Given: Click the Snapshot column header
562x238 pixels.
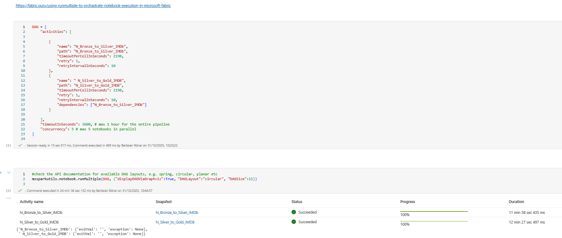Looking at the screenshot, I should tap(165, 202).
